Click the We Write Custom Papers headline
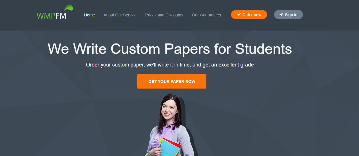The image size is (359, 156). (x=170, y=49)
